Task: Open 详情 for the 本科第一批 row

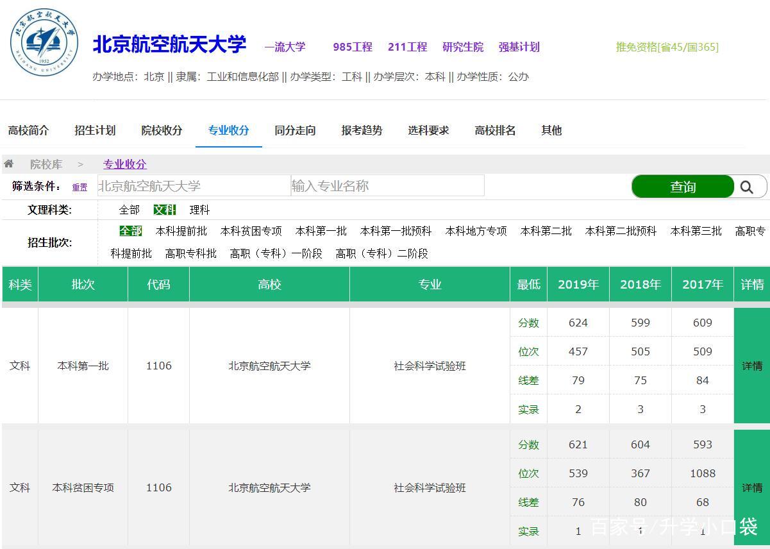Action: pyautogui.click(x=752, y=366)
